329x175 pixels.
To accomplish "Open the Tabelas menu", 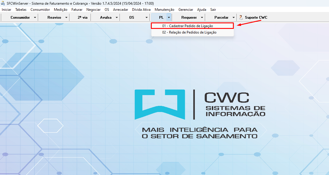I will (21, 10).
